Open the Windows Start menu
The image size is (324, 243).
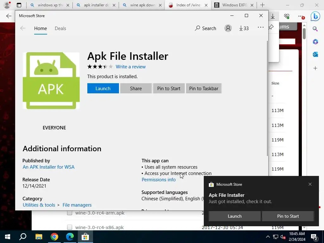8,237
